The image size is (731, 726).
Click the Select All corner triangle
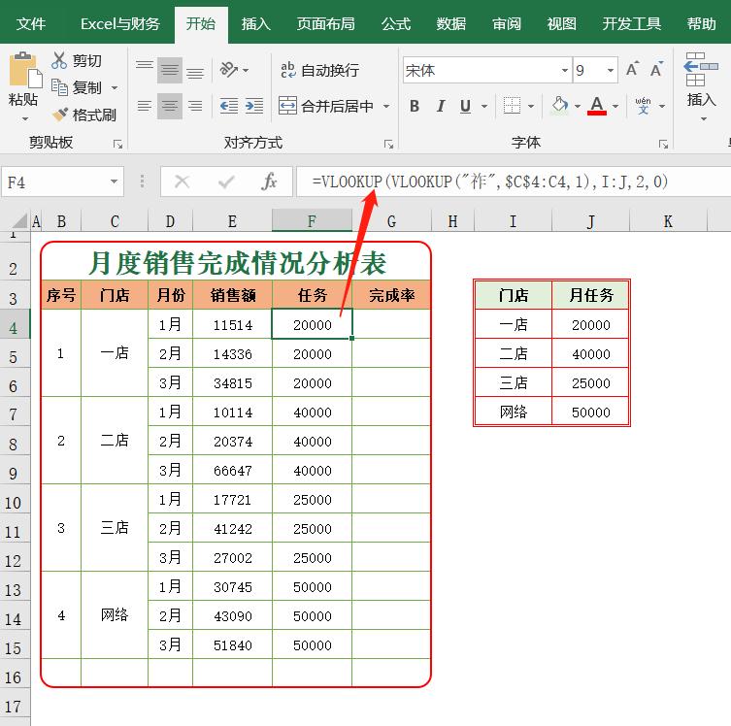tap(18, 221)
